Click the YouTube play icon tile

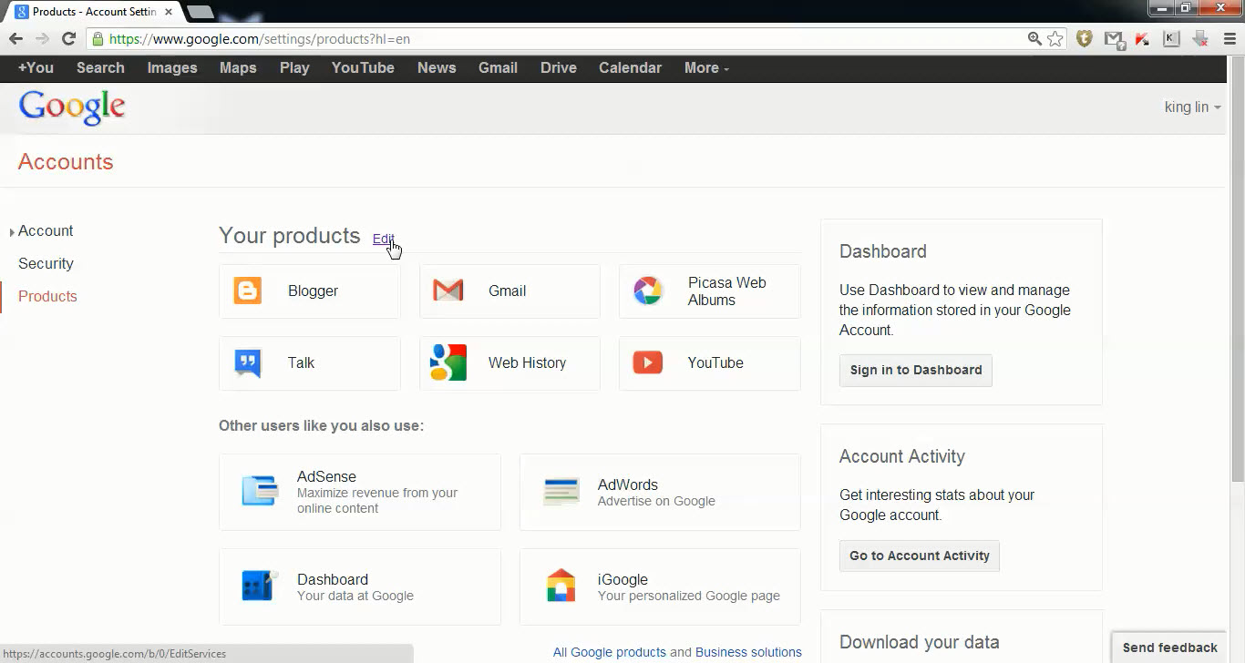tap(648, 362)
